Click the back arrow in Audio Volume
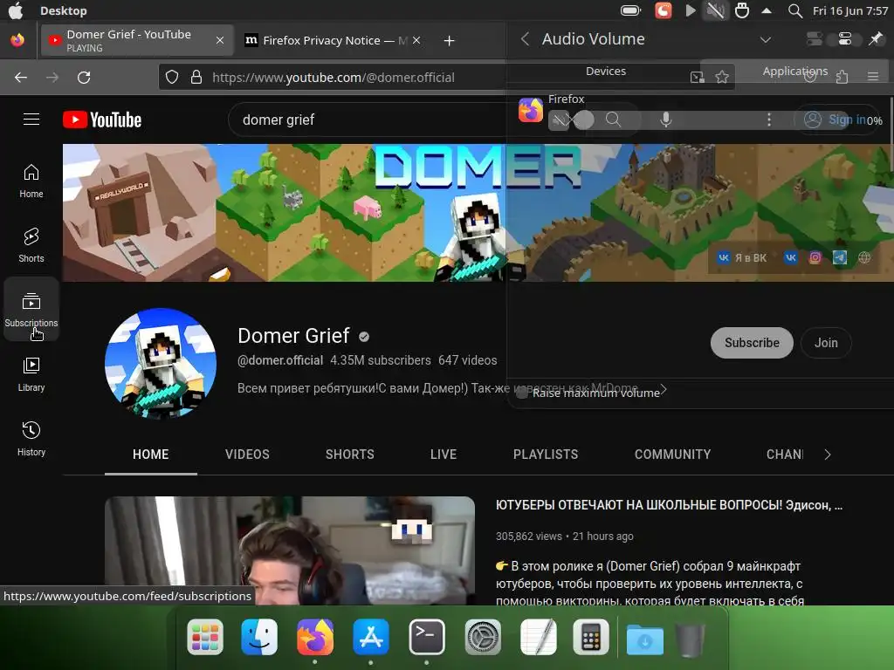 (x=525, y=38)
